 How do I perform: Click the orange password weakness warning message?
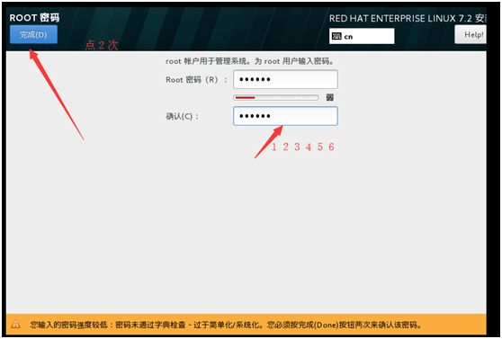(x=225, y=325)
